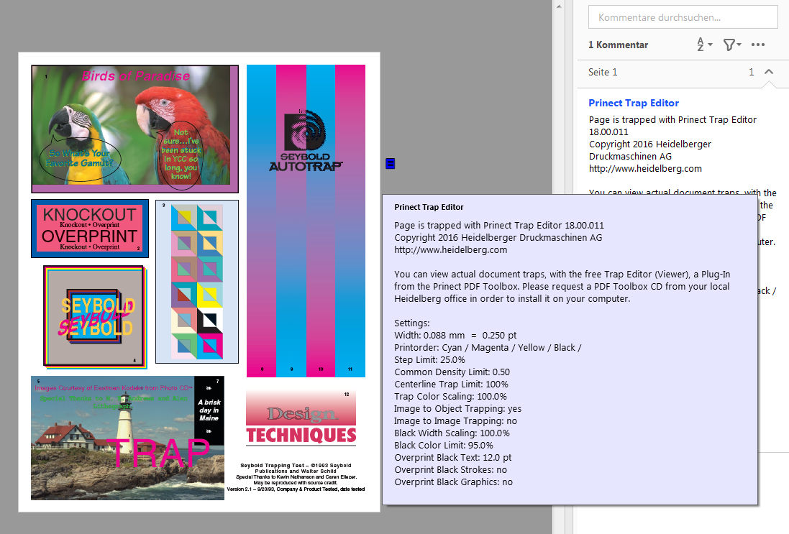The height and width of the screenshot is (534, 789).
Task: Open the filter comments funnel dropdown
Action: coord(732,45)
